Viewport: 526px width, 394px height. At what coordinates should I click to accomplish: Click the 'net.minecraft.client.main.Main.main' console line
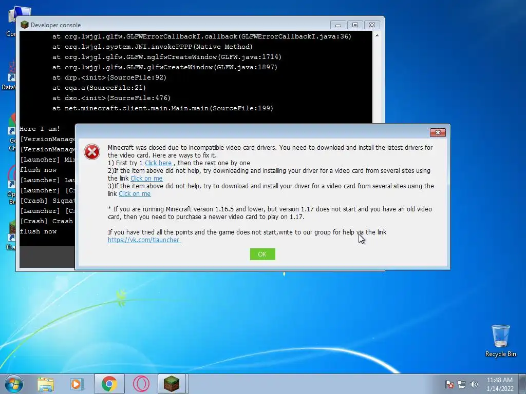click(x=163, y=108)
